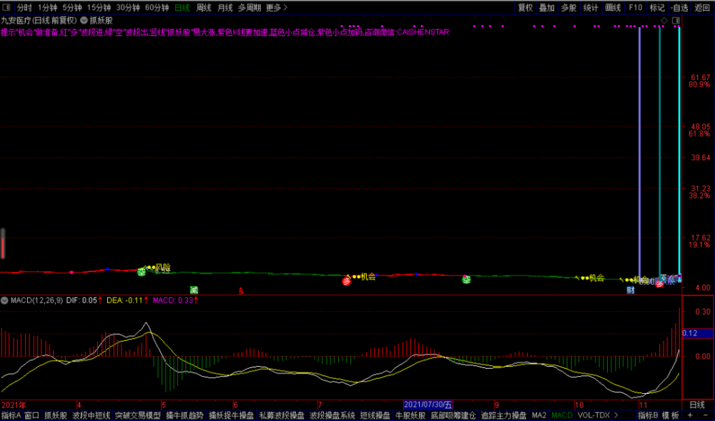The height and width of the screenshot is (421, 715).
Task: Select the 波段中短线 indicator tab
Action: pos(92,415)
